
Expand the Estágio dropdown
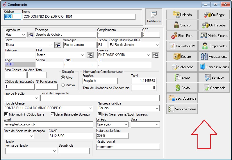point(126,124)
